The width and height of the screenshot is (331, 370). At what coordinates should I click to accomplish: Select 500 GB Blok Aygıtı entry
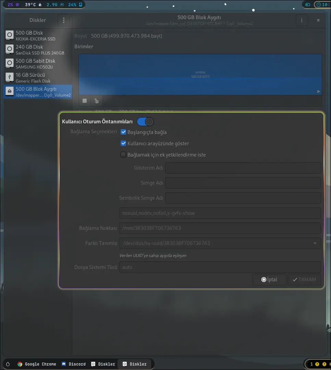tap(38, 91)
